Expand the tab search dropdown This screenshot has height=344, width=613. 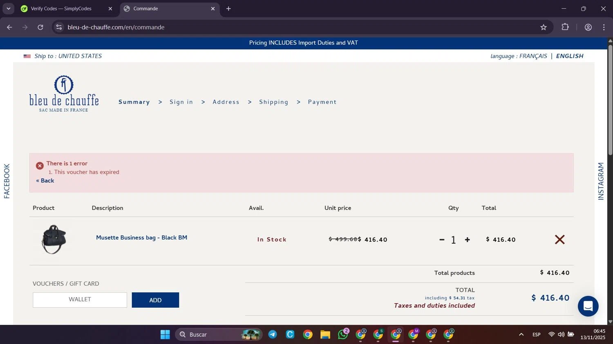[8, 9]
